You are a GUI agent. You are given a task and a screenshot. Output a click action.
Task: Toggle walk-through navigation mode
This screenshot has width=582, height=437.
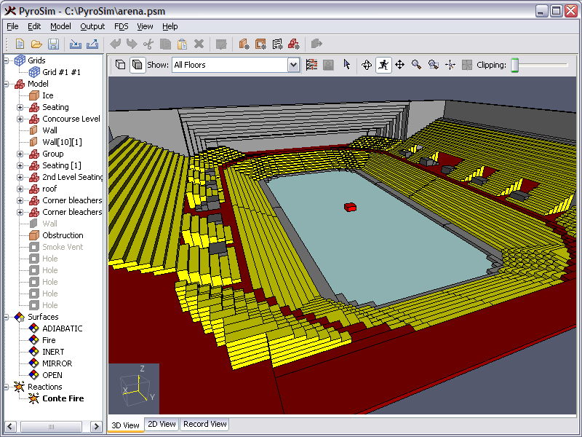coord(383,64)
